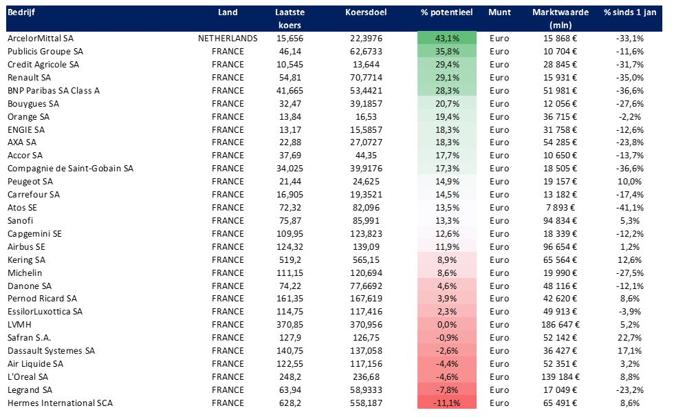Image resolution: width=674 pixels, height=417 pixels.
Task: Select the Atos SE -41,1% cell
Action: coord(630,208)
